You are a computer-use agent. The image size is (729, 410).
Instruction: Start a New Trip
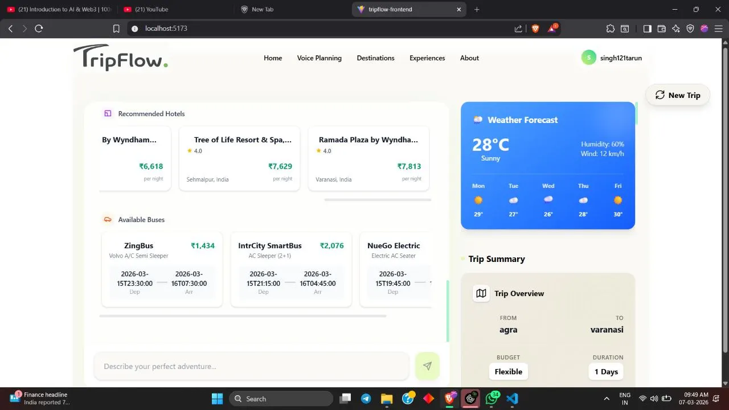click(678, 95)
